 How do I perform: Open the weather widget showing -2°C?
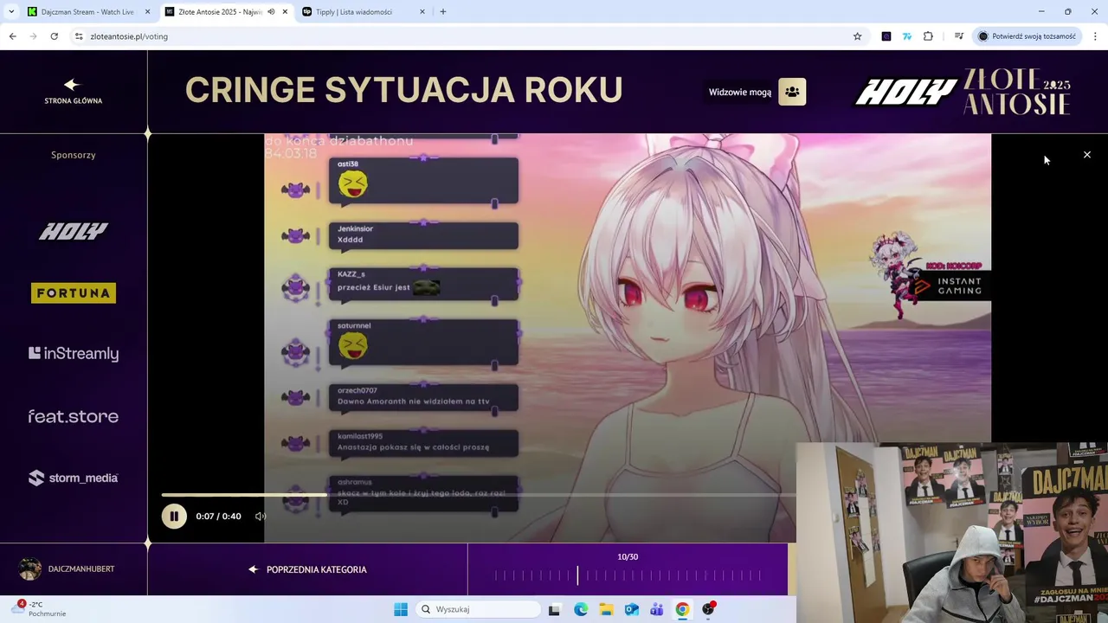(39, 609)
